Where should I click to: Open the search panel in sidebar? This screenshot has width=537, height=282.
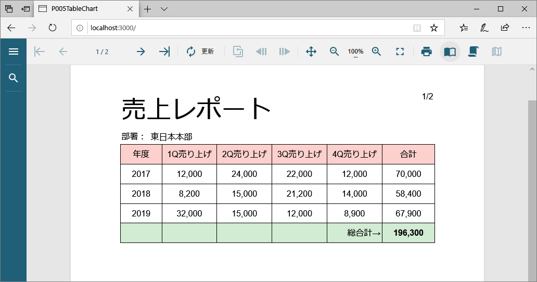14,78
